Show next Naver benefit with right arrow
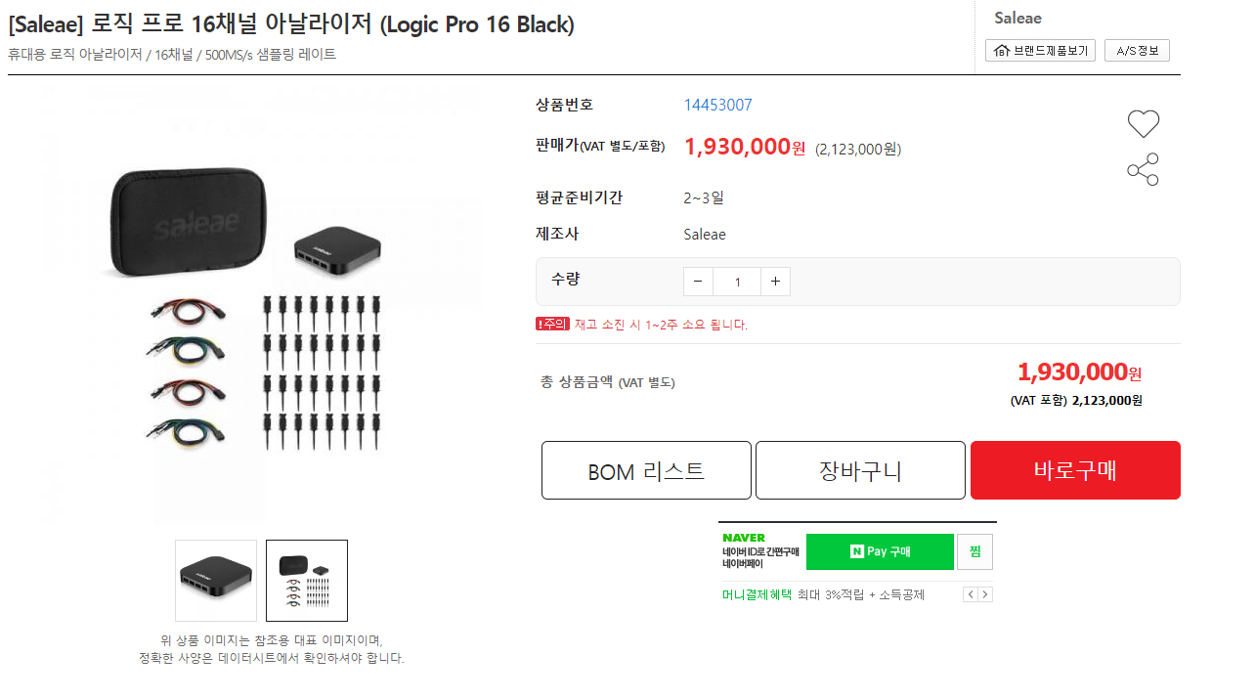The image size is (1255, 699). (x=985, y=594)
